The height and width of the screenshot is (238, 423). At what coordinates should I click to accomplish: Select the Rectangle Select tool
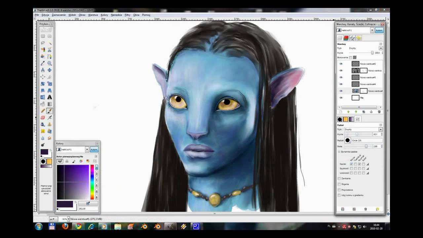[x=43, y=36]
